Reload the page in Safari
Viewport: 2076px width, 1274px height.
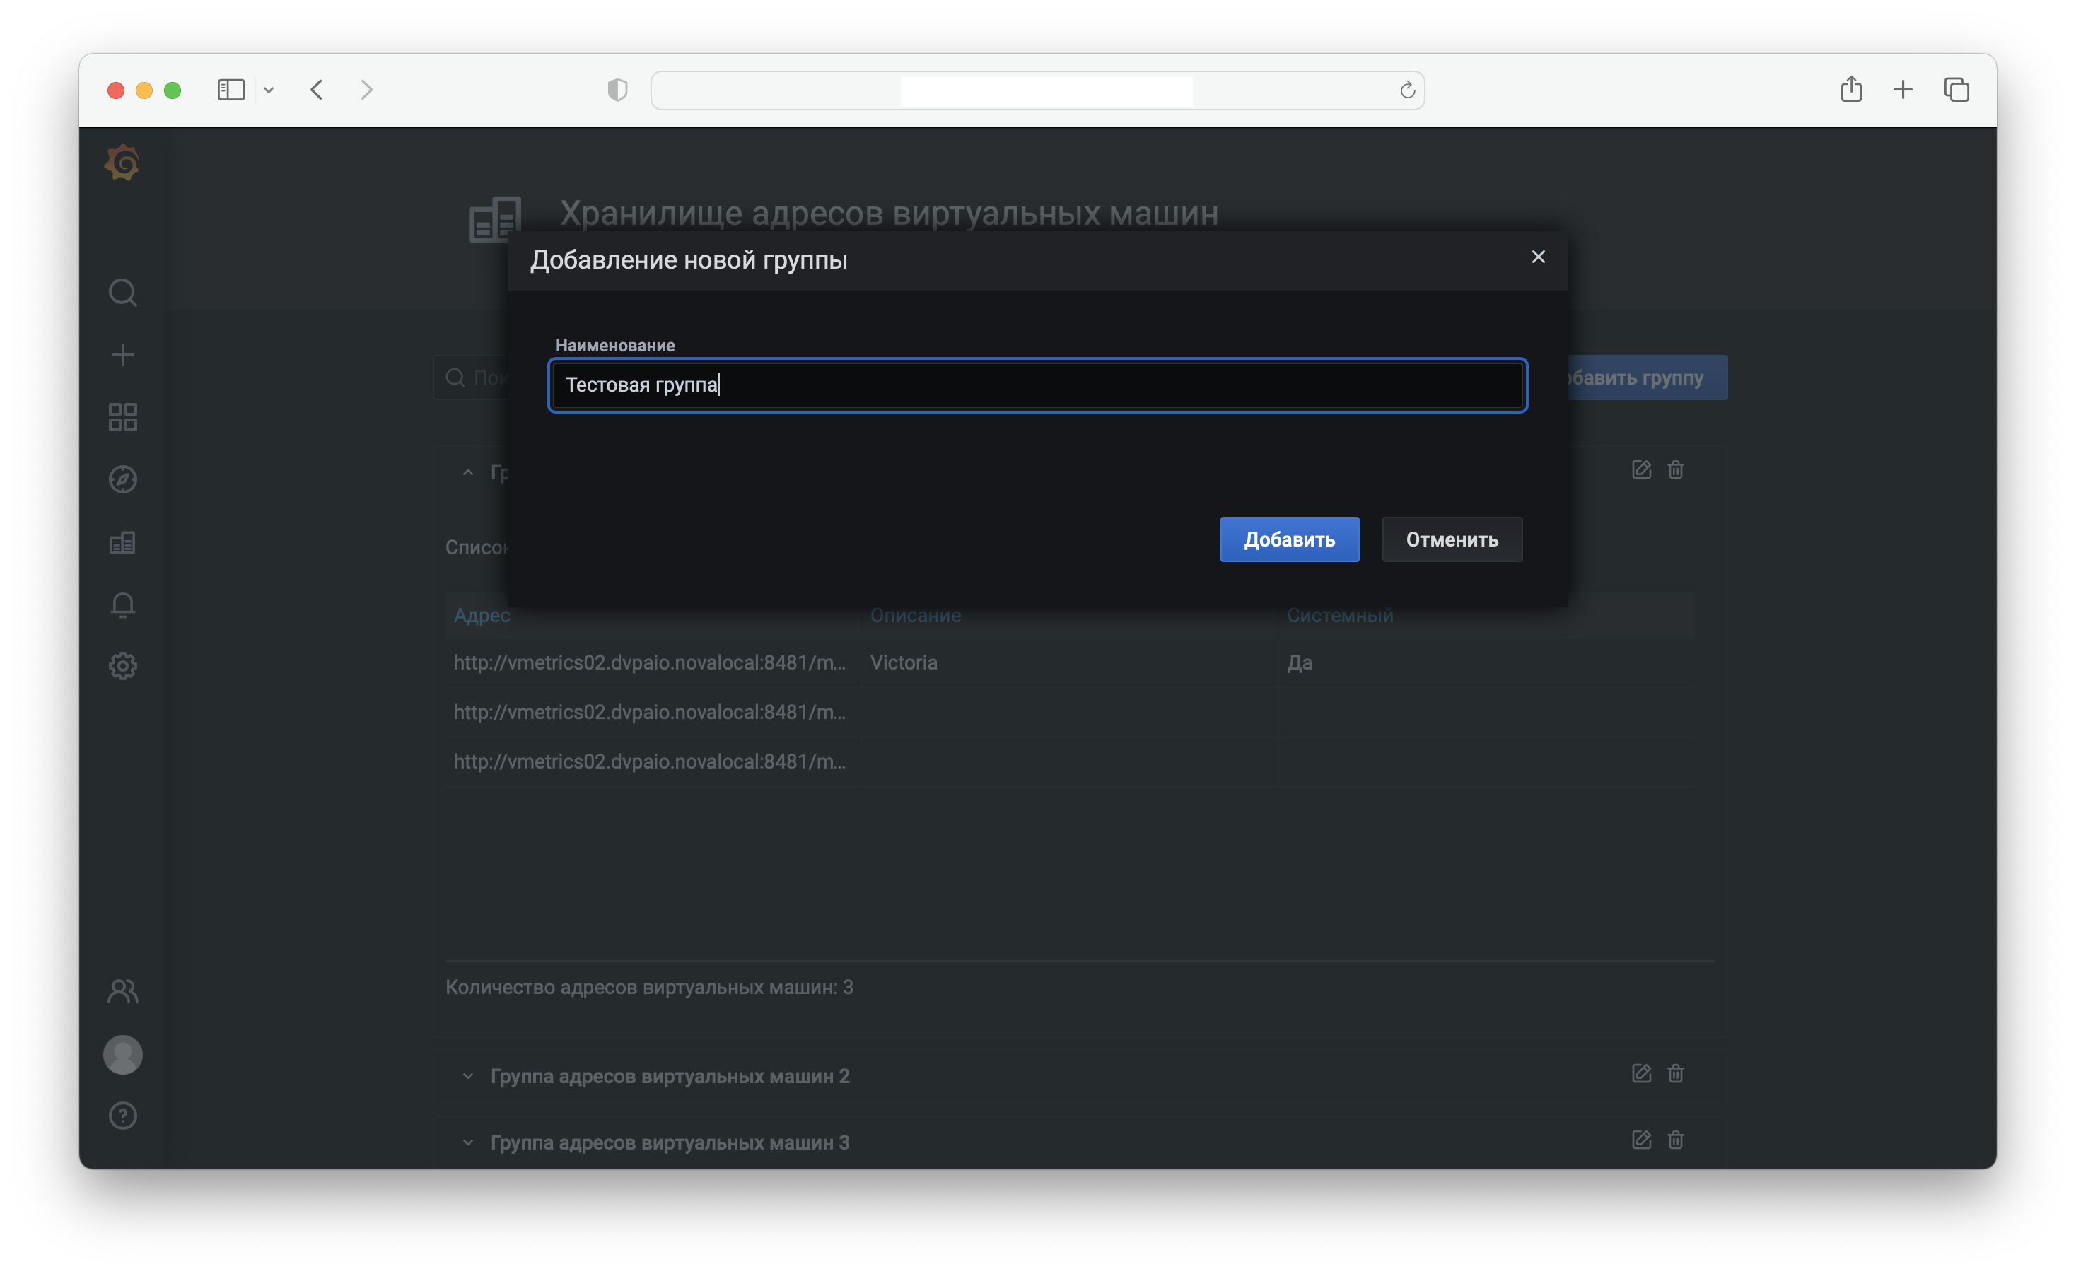[1407, 89]
